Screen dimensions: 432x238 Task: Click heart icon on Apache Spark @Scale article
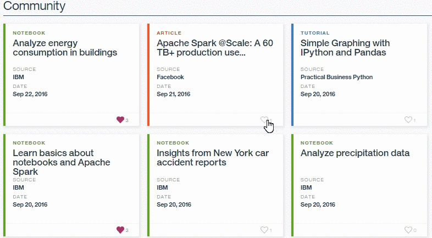pyautogui.click(x=264, y=120)
